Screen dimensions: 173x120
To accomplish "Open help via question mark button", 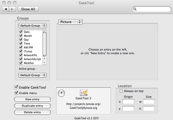I will pos(61,93).
